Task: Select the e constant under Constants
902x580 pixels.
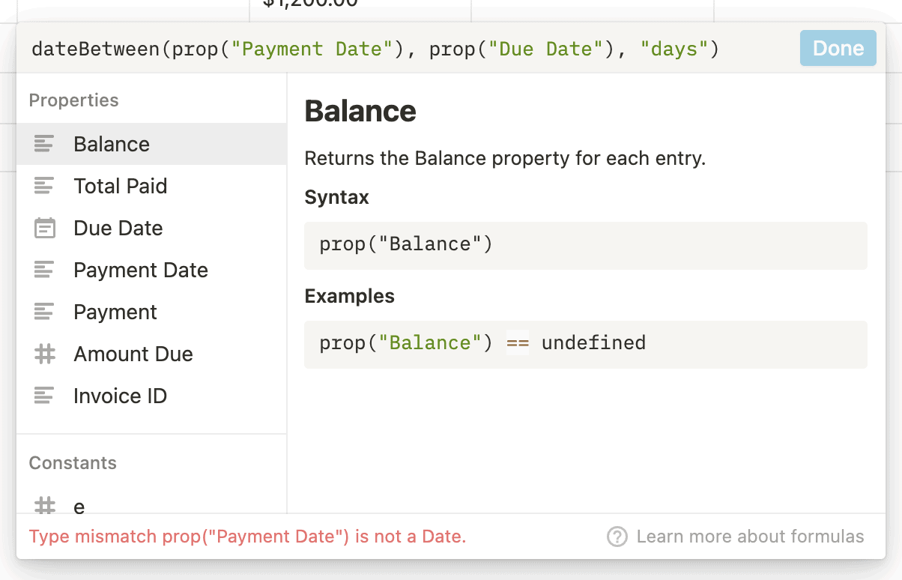Action: tap(78, 507)
